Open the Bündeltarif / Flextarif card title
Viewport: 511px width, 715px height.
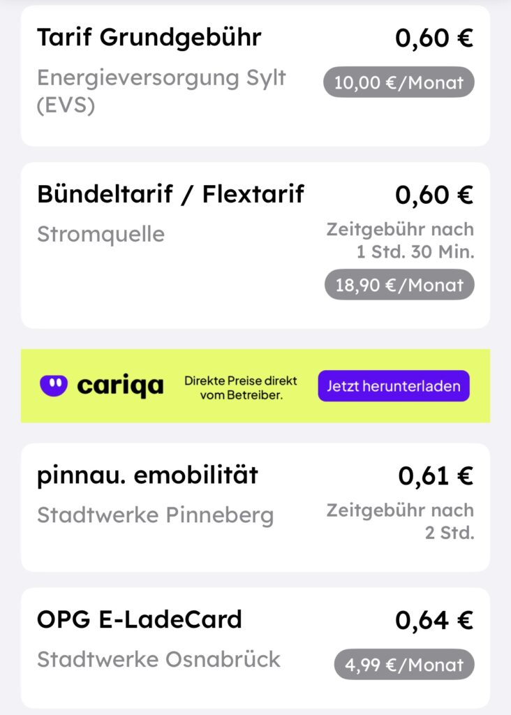pyautogui.click(x=170, y=194)
